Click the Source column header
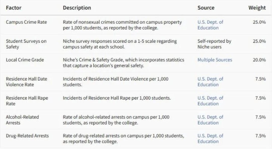272x149 pixels. 206,8
